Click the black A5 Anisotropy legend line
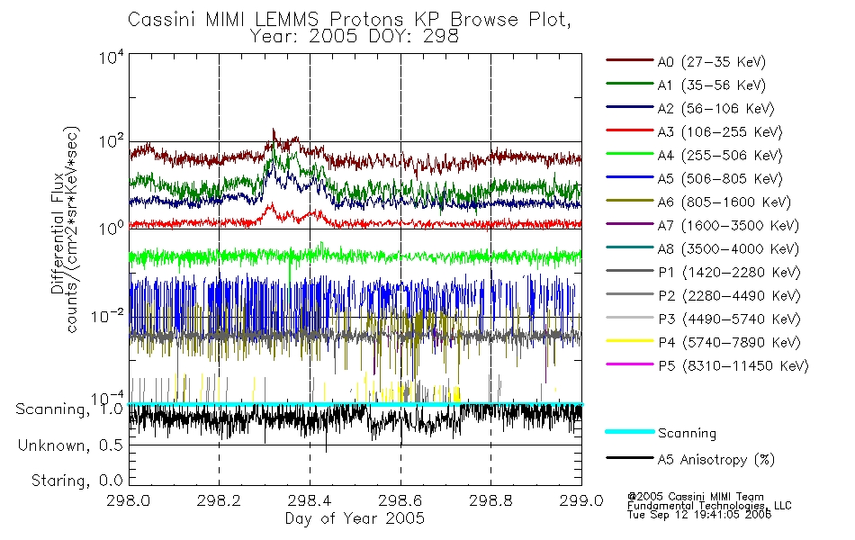Image resolution: width=855 pixels, height=540 pixels. click(630, 457)
